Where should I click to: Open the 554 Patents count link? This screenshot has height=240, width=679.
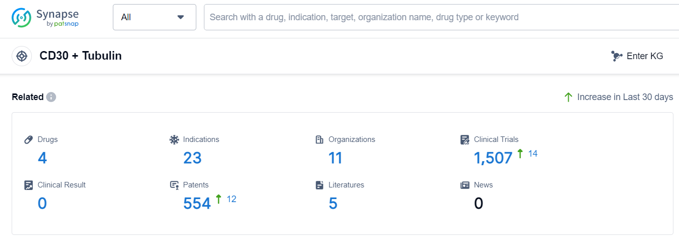(x=197, y=204)
